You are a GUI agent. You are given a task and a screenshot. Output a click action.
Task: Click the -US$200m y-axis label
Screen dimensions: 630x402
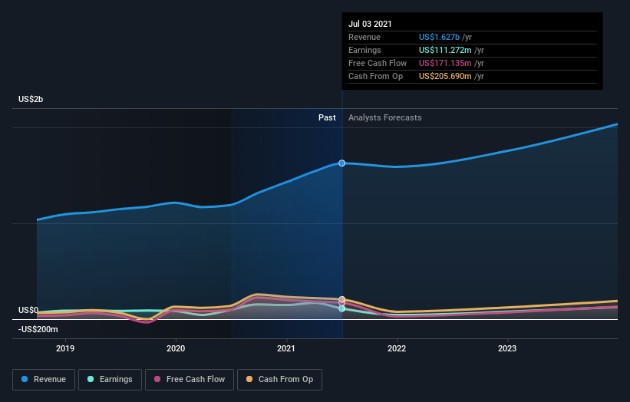point(38,329)
